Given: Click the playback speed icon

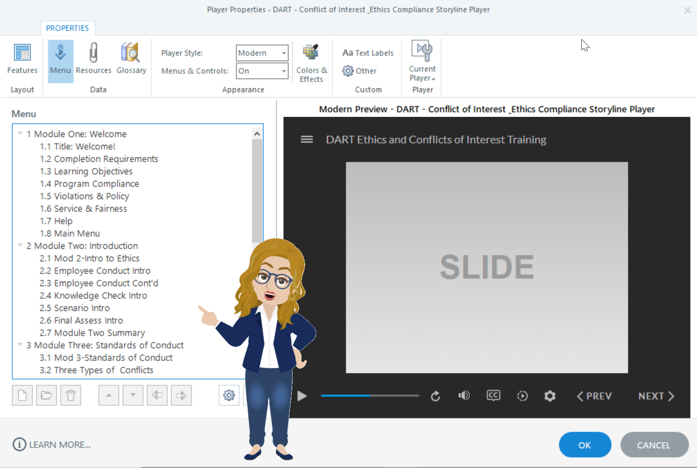Looking at the screenshot, I should (x=522, y=396).
